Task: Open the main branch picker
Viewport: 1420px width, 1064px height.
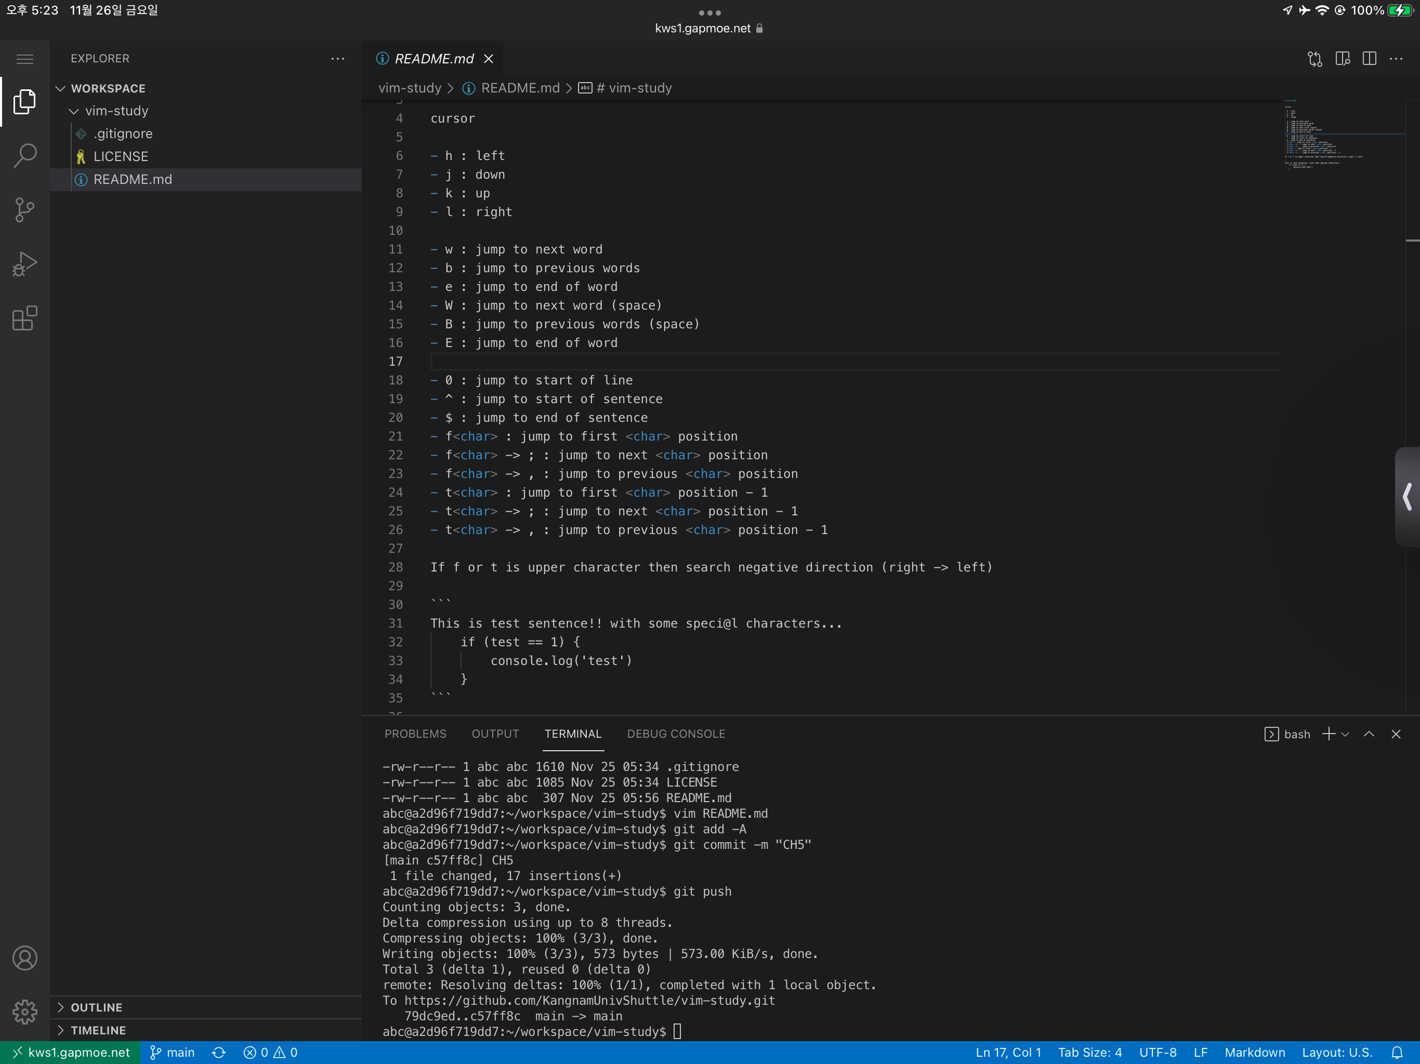Action: [172, 1053]
